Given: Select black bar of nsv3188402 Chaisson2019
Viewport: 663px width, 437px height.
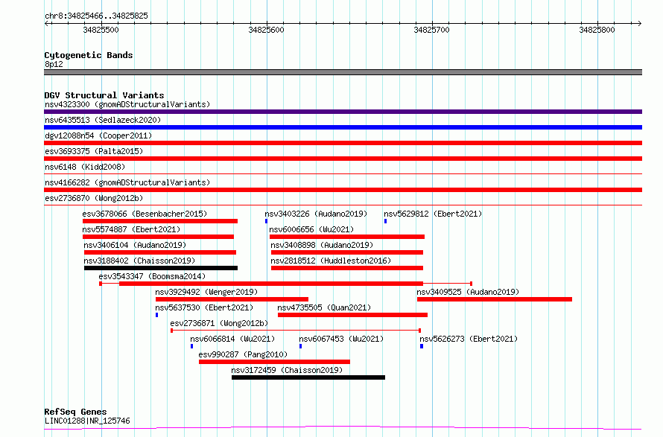Looking at the screenshot, I should 161,268.
